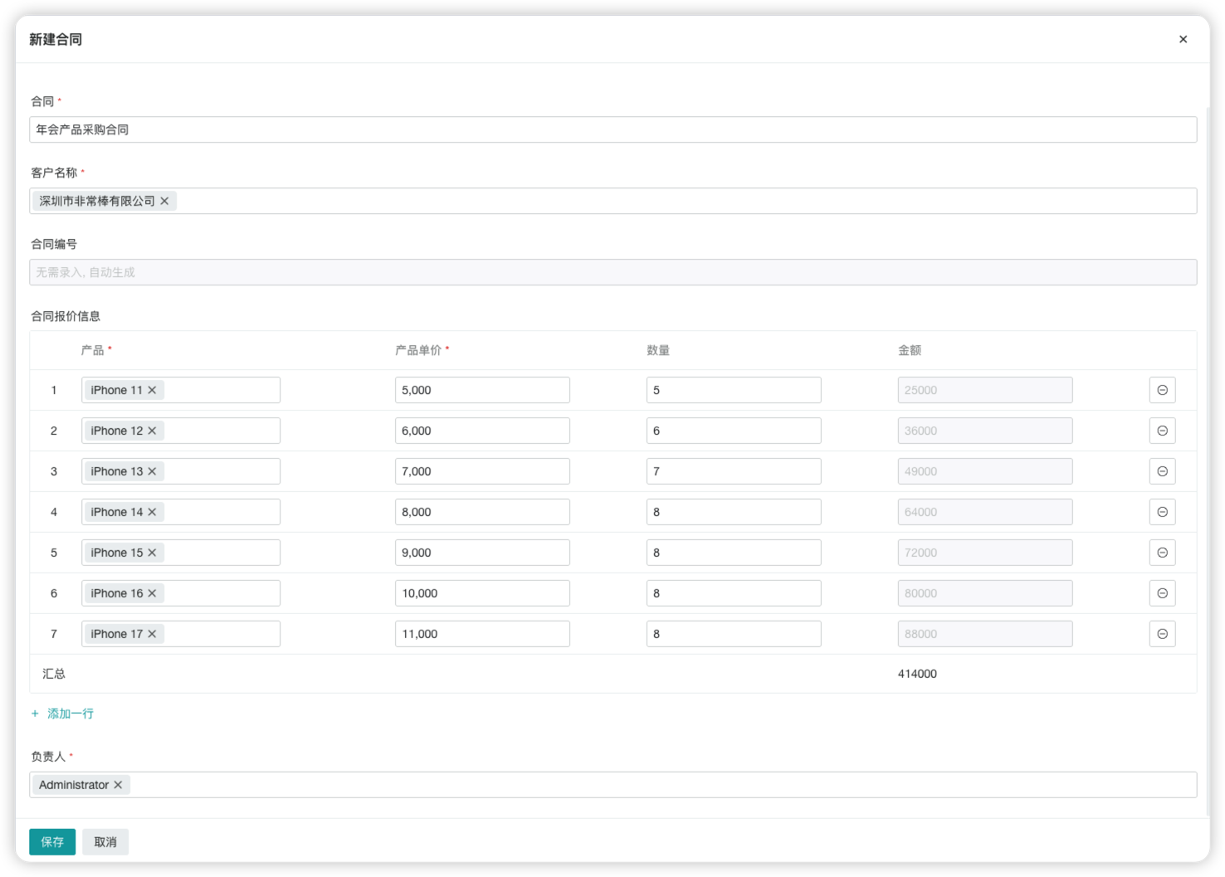Click the 汇总 summary label
Screen dimensions: 1225x877
click(54, 674)
